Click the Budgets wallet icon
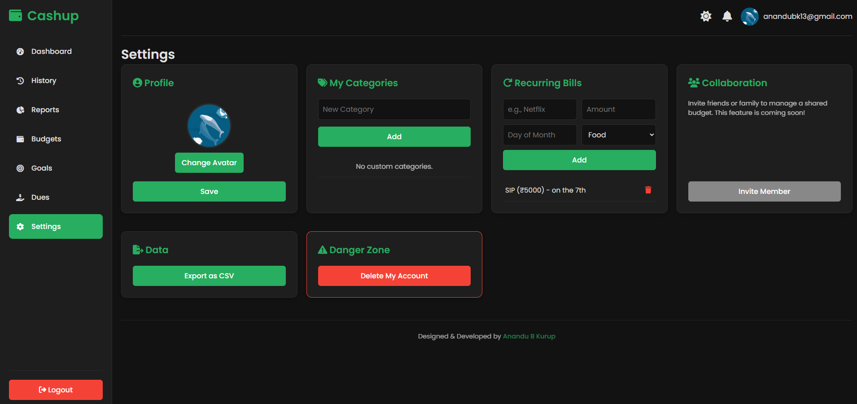 (20, 139)
